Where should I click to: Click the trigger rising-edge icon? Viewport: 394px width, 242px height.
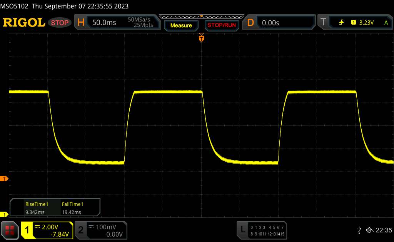tap(341, 23)
